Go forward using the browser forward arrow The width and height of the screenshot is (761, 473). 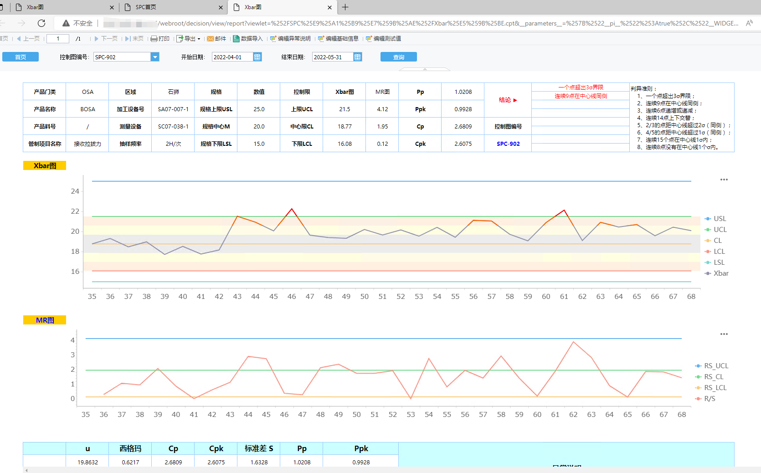pos(21,23)
